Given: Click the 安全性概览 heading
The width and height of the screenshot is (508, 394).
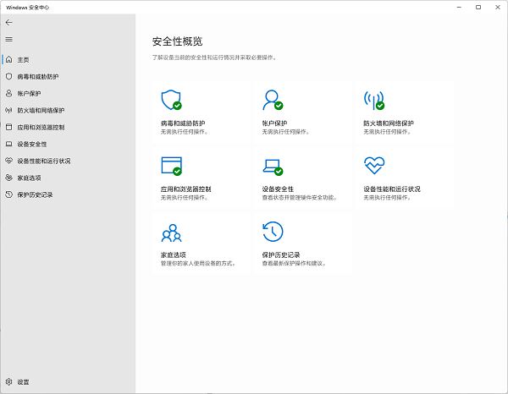Looking at the screenshot, I should click(177, 41).
